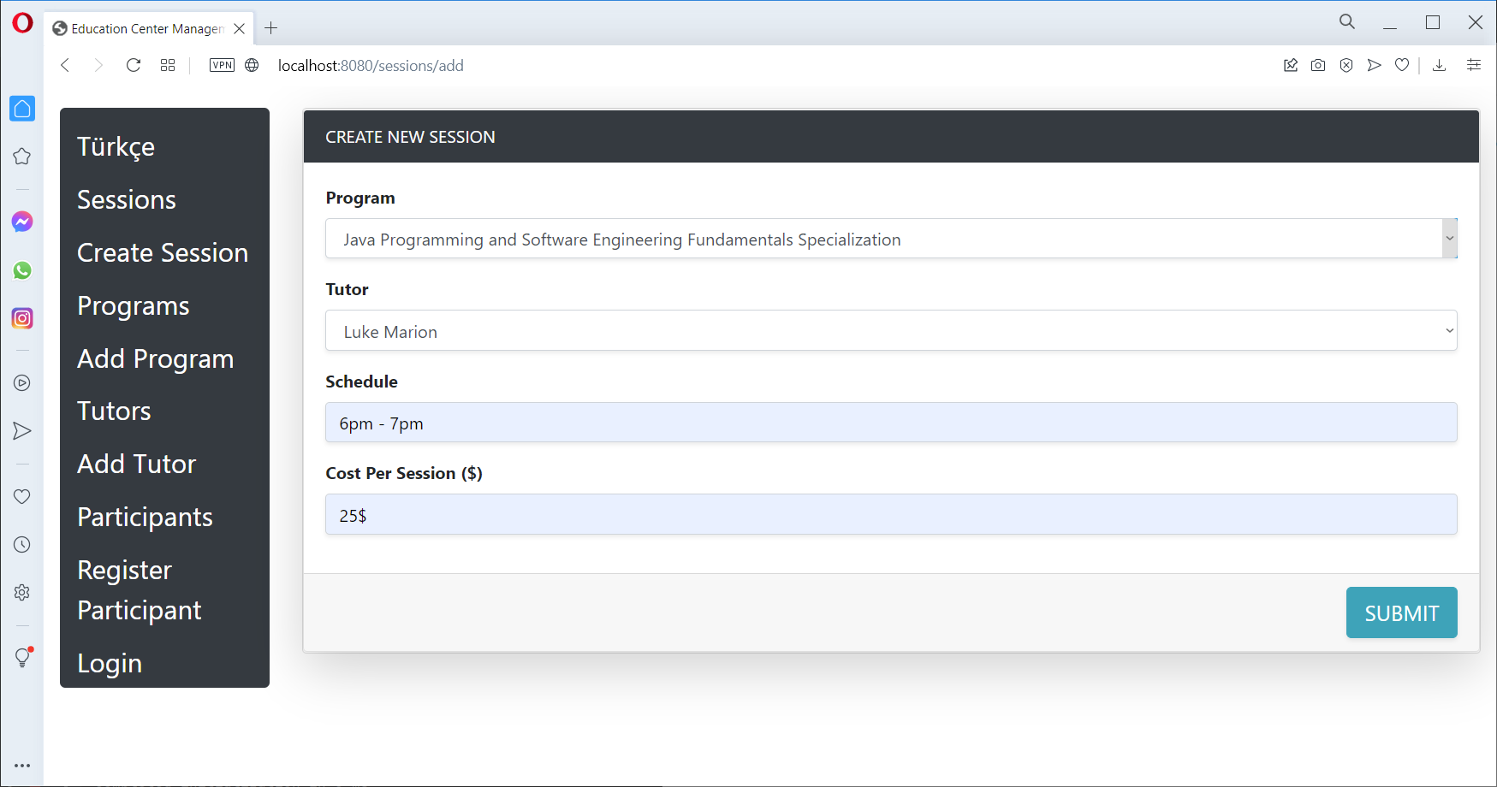
Task: Open the Program selection dropdown
Action: tap(890, 239)
